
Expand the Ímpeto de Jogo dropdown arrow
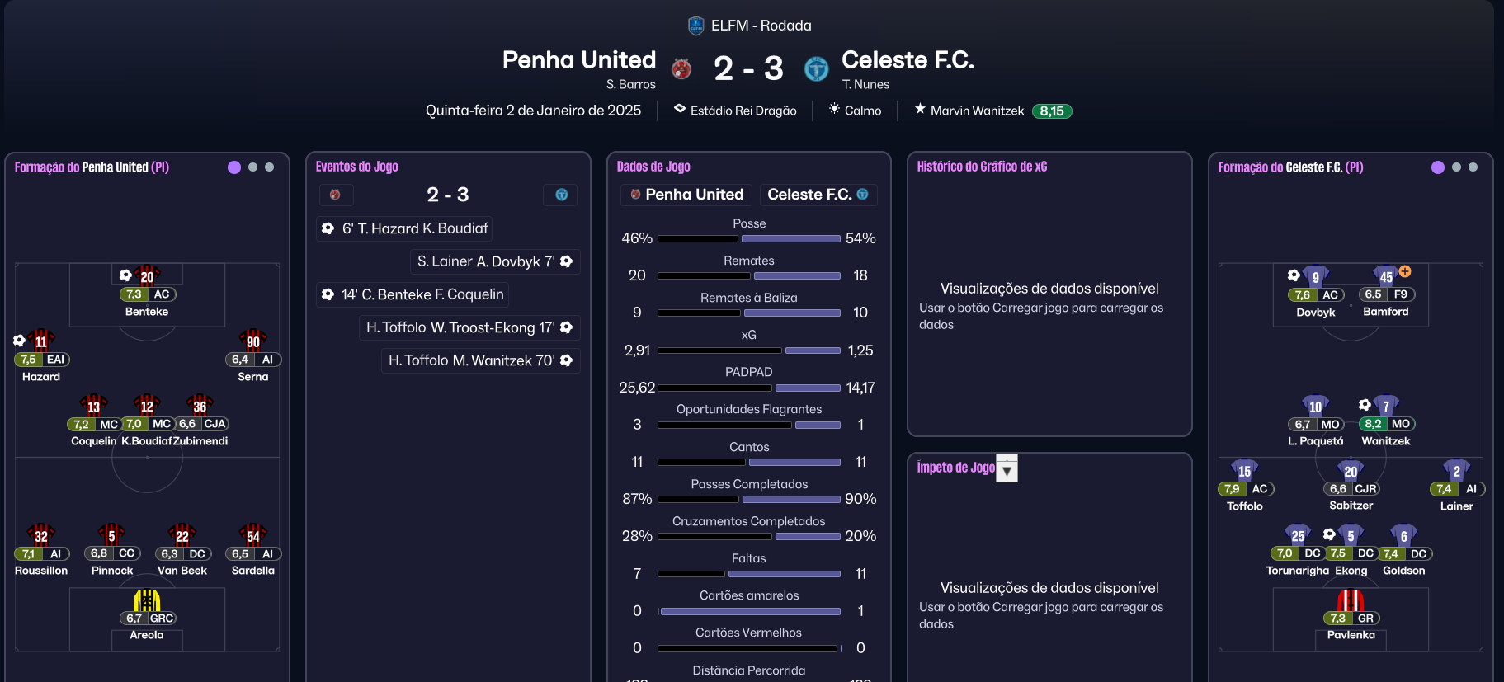coord(1007,468)
